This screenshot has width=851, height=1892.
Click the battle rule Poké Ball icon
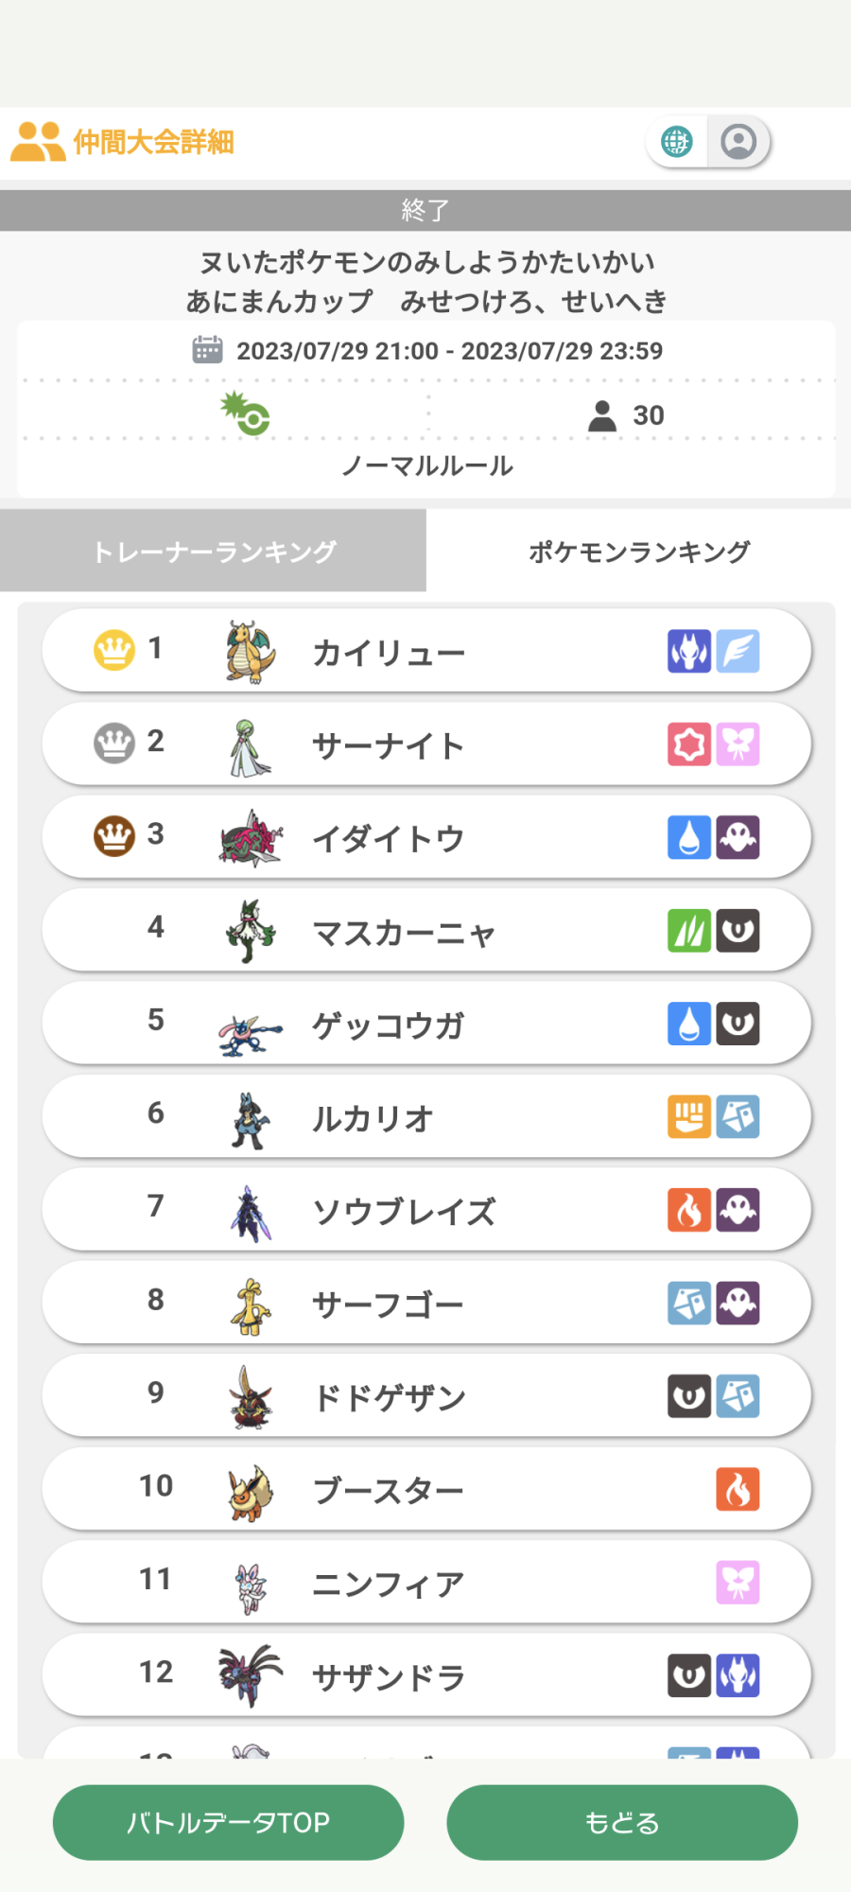(247, 413)
